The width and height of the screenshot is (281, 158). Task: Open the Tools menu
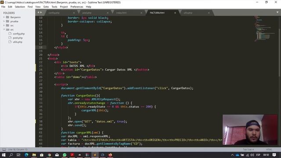[54, 7]
